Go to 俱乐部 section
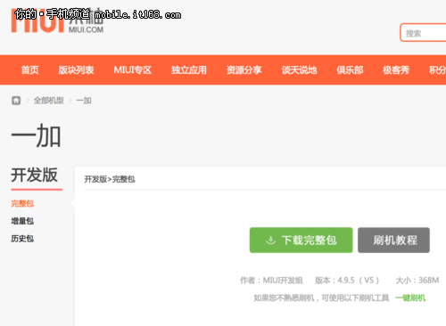 pos(350,70)
